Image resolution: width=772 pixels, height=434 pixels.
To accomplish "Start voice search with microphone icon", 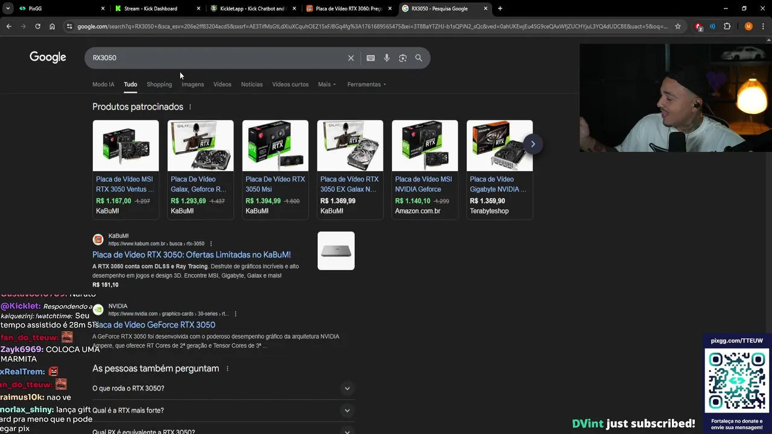I will click(387, 58).
